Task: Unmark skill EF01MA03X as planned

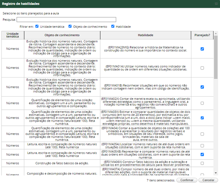Action: pyautogui.click(x=202, y=118)
